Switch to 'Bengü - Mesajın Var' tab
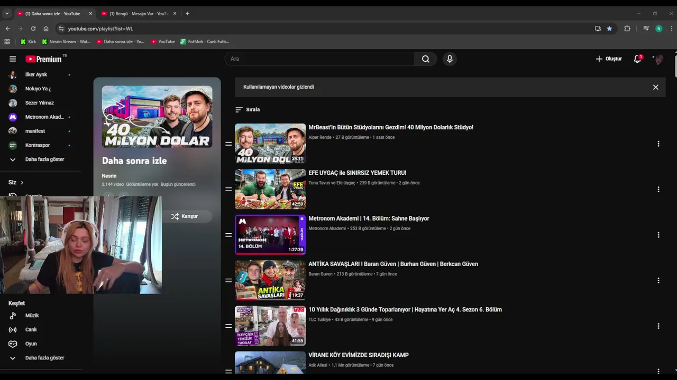677x380 pixels. pos(139,14)
